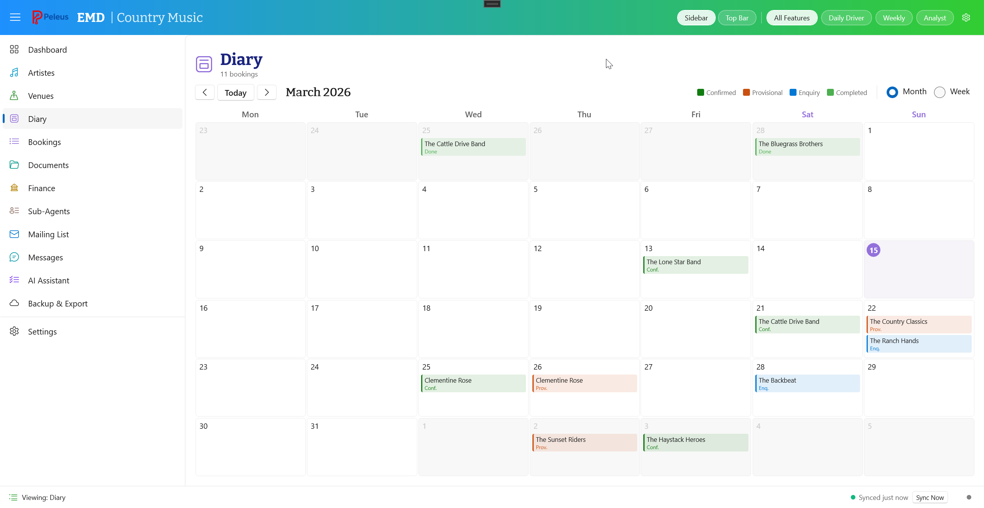Open The Lone Star Band booking on March 13
Screen dimensions: 984x508
click(695, 265)
